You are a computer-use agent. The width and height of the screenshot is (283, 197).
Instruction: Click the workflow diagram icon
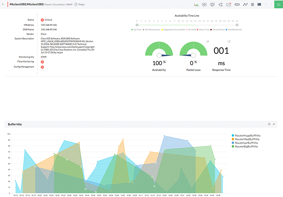220,5
